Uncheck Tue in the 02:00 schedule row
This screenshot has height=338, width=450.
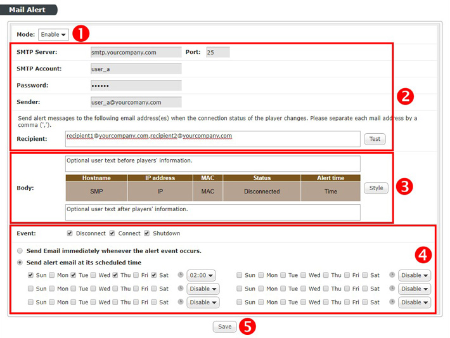point(74,275)
